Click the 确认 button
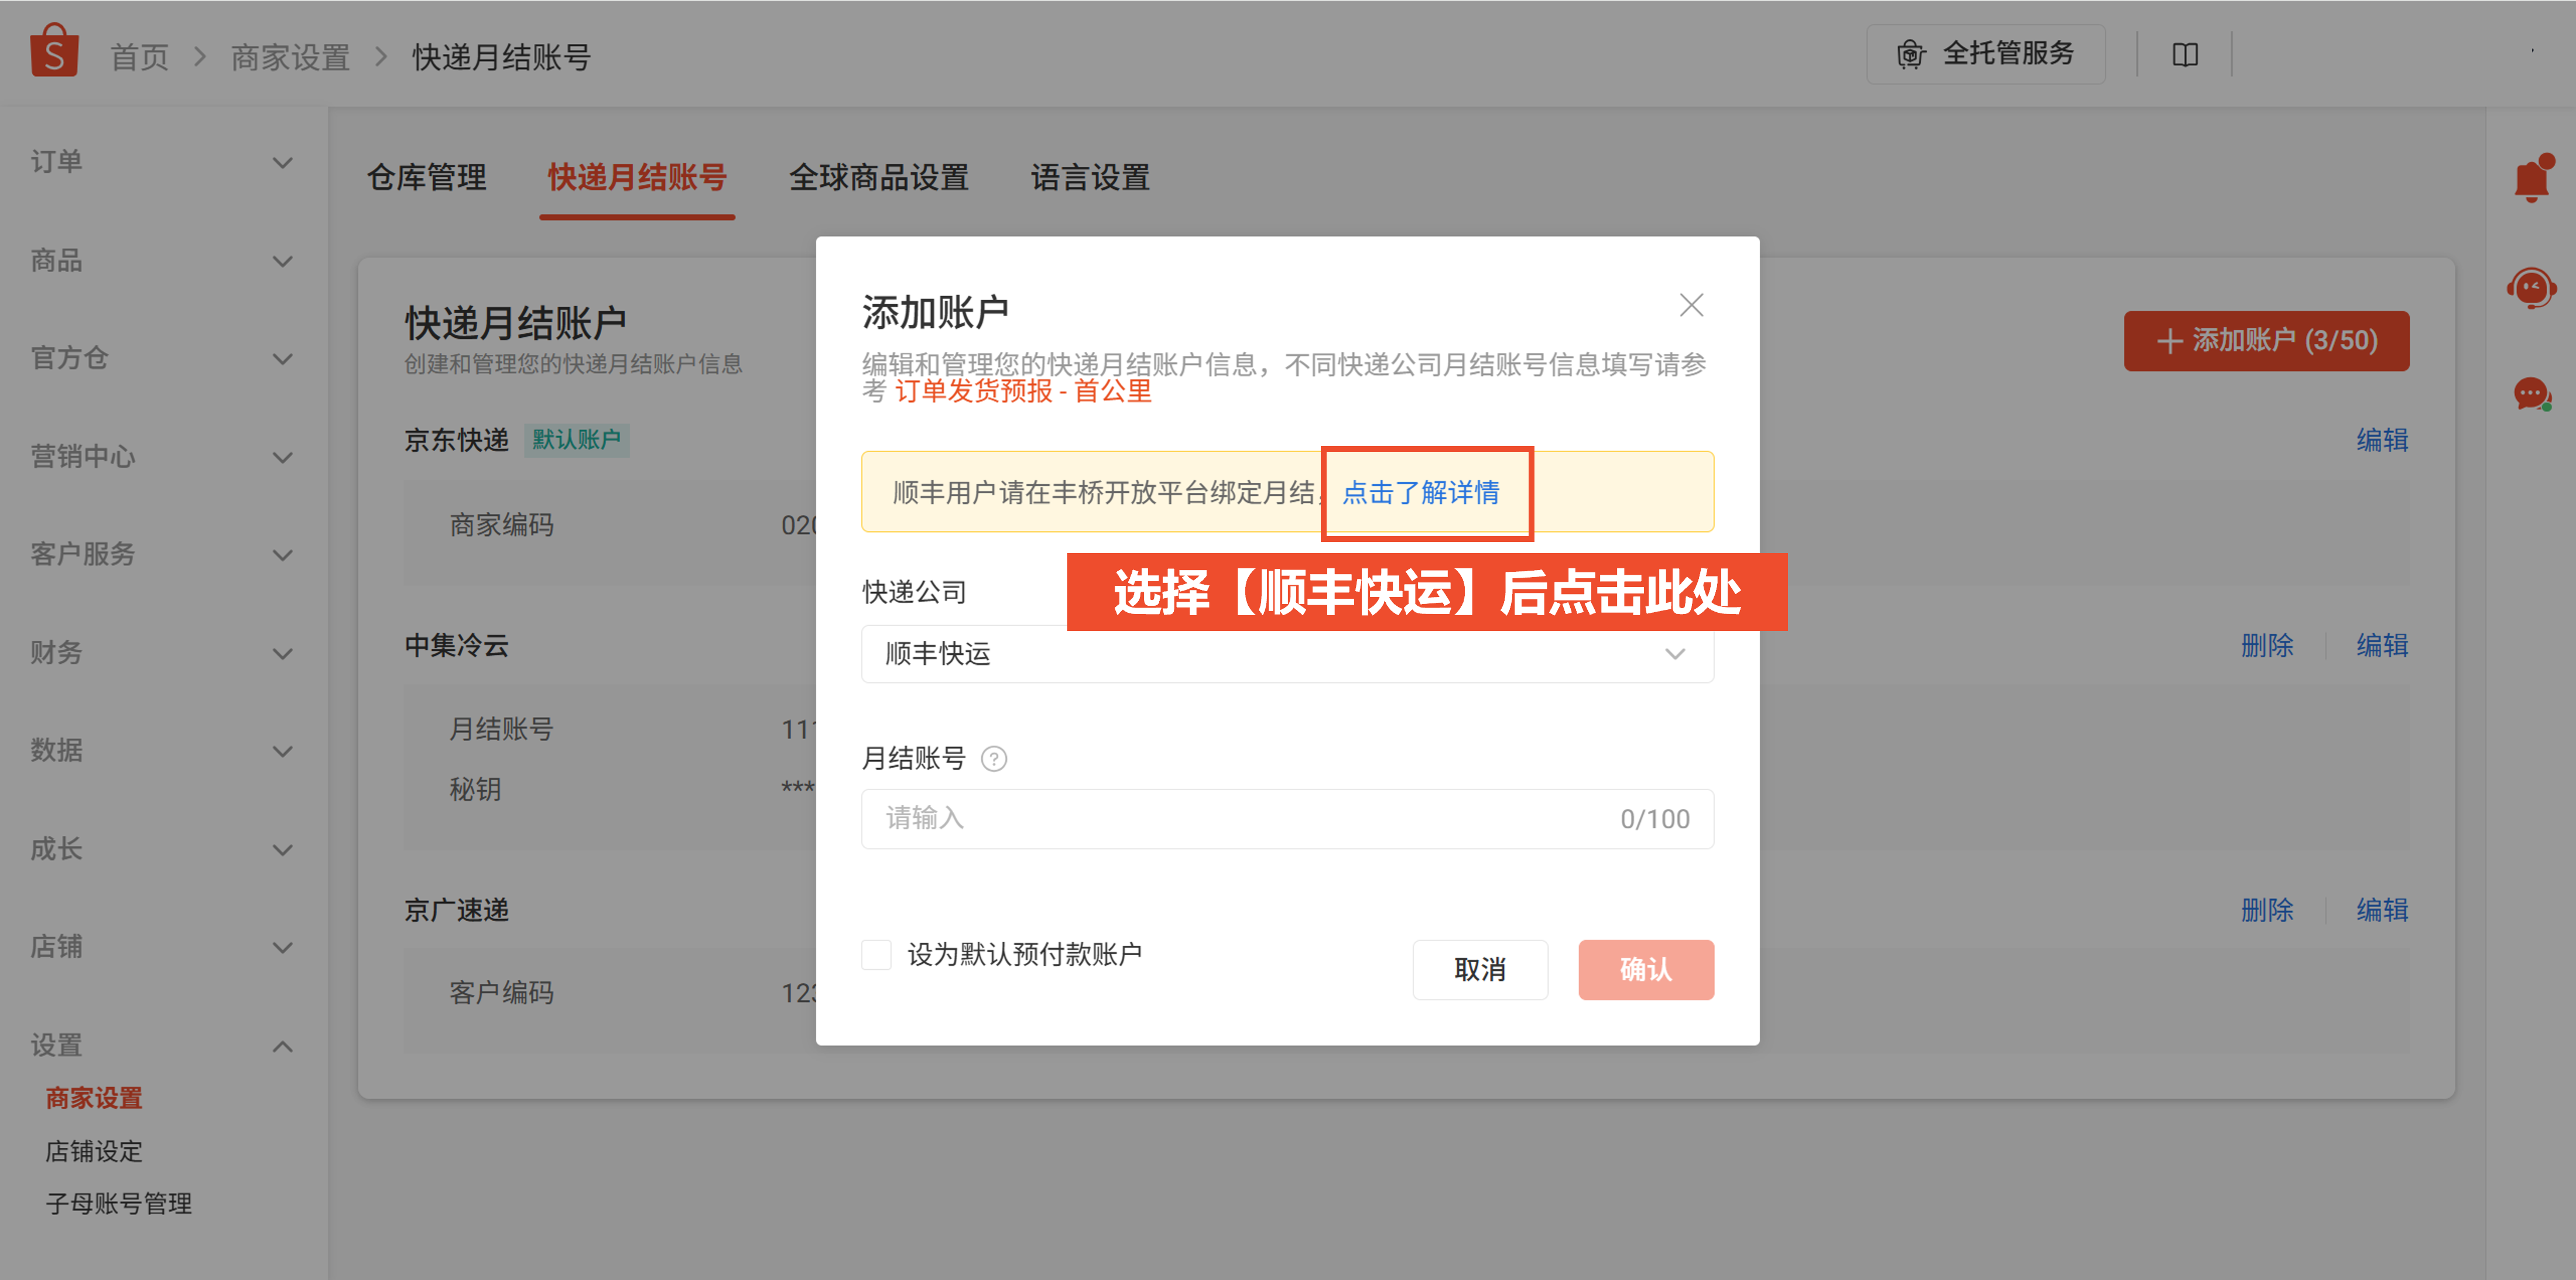Screen dimensions: 2576x1280 click(1646, 970)
